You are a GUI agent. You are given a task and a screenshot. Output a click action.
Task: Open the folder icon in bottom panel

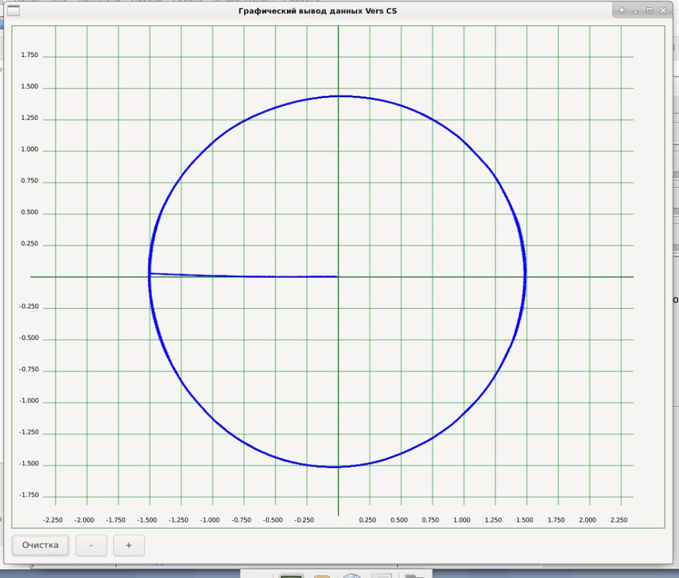(415, 575)
